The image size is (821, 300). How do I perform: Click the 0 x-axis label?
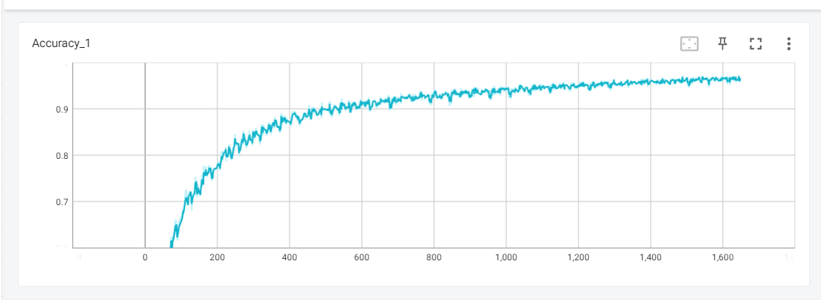pos(144,257)
